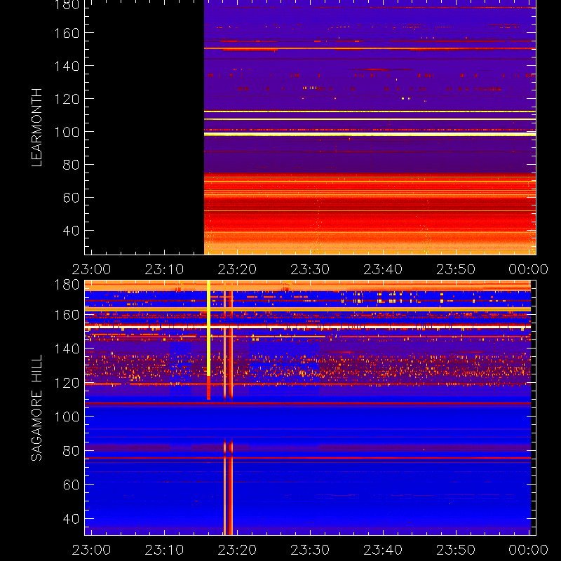Pick the 80 frequency label on Sagamore Hill plot

pos(72,450)
